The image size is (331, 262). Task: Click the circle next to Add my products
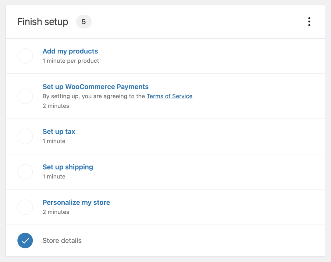pyautogui.click(x=25, y=56)
